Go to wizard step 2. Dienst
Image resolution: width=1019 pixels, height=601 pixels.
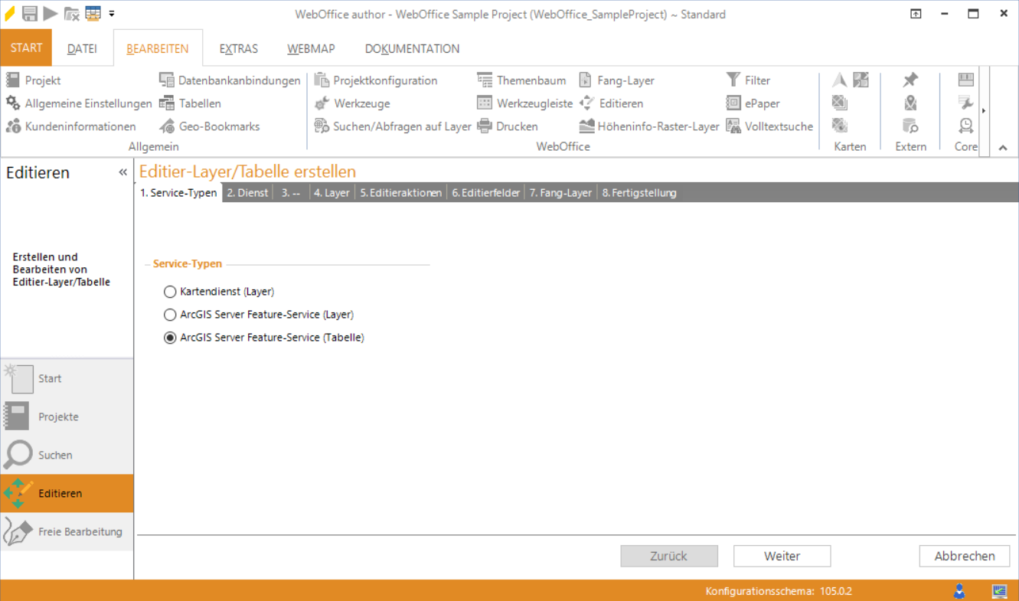coord(248,193)
